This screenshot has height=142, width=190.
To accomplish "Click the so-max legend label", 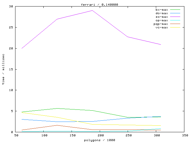I will (x=162, y=17).
